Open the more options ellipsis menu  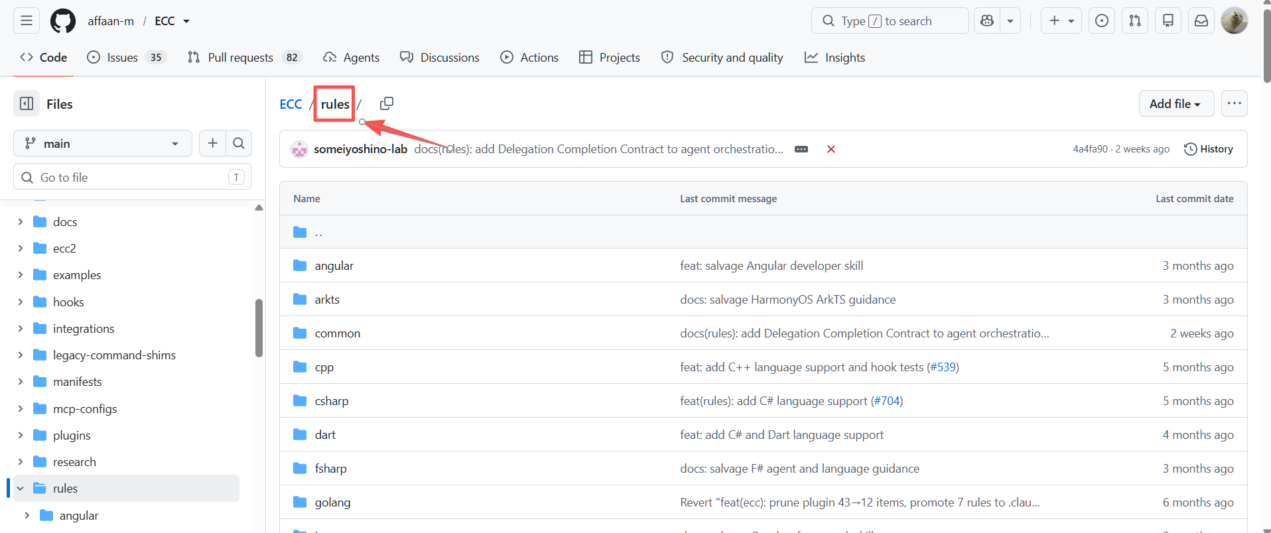[1234, 103]
